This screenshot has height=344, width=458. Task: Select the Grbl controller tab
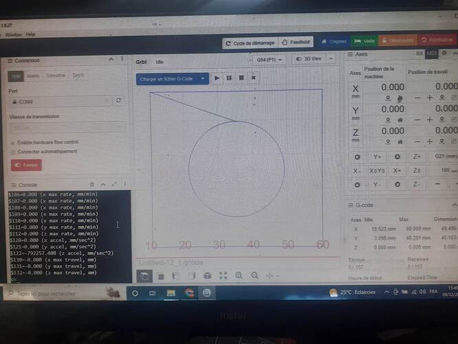pos(16,76)
